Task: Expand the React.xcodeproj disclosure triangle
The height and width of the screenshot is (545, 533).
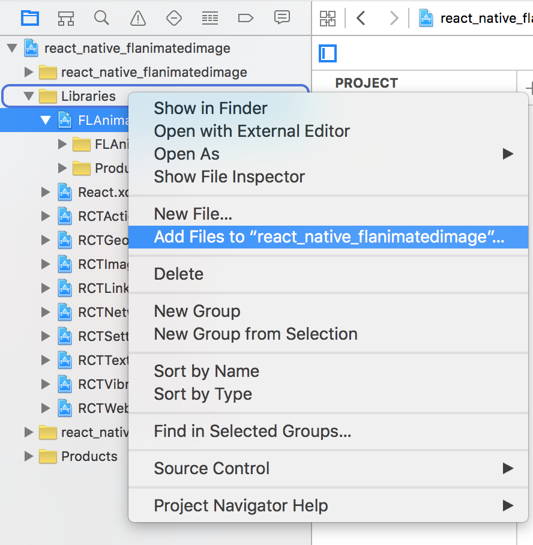Action: pyautogui.click(x=46, y=192)
